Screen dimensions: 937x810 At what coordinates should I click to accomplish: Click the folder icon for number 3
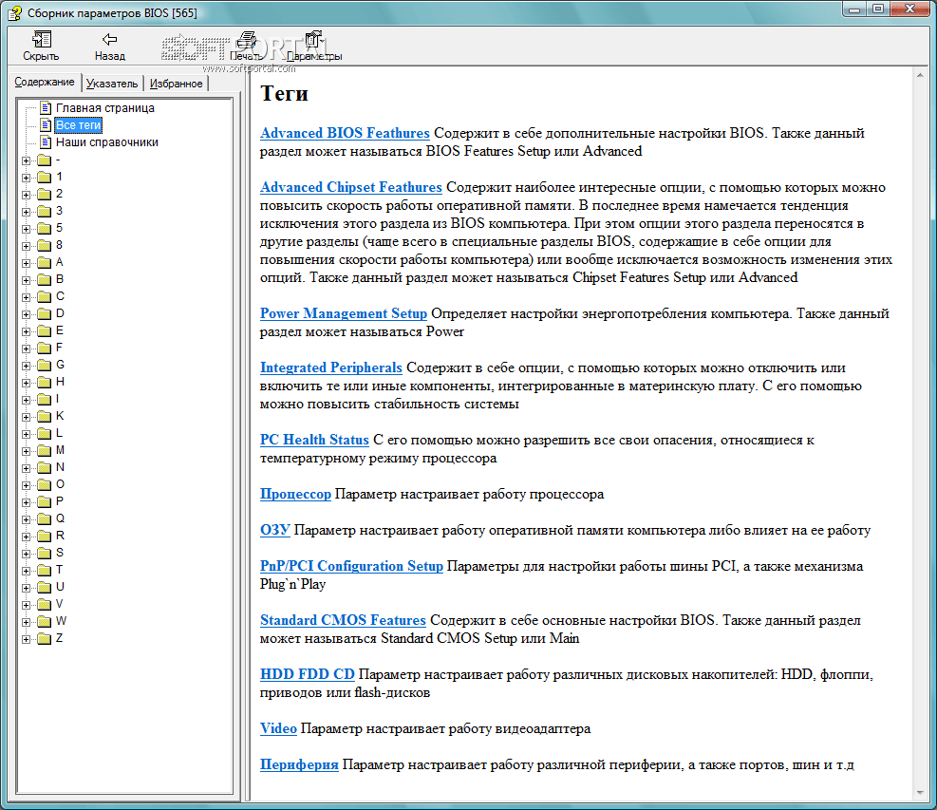click(x=45, y=211)
